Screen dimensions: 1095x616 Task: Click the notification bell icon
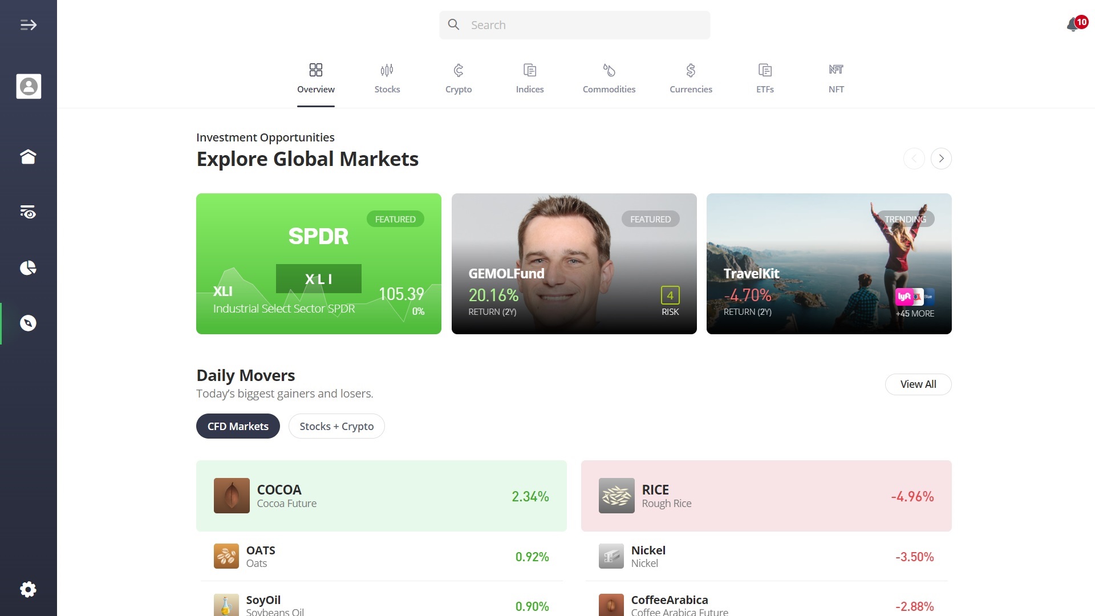point(1072,24)
